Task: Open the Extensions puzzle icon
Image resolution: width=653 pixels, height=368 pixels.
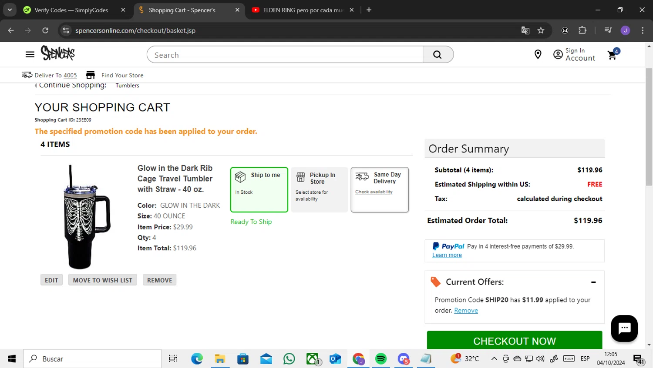Action: (582, 30)
